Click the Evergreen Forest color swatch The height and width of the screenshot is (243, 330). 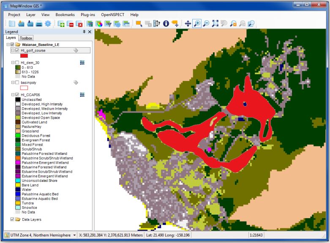click(18, 140)
